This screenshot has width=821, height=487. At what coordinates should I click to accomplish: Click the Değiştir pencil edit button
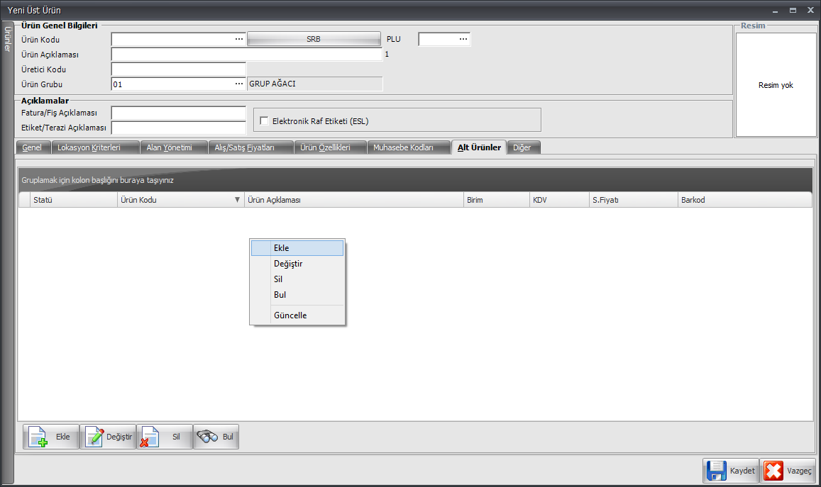coord(108,437)
